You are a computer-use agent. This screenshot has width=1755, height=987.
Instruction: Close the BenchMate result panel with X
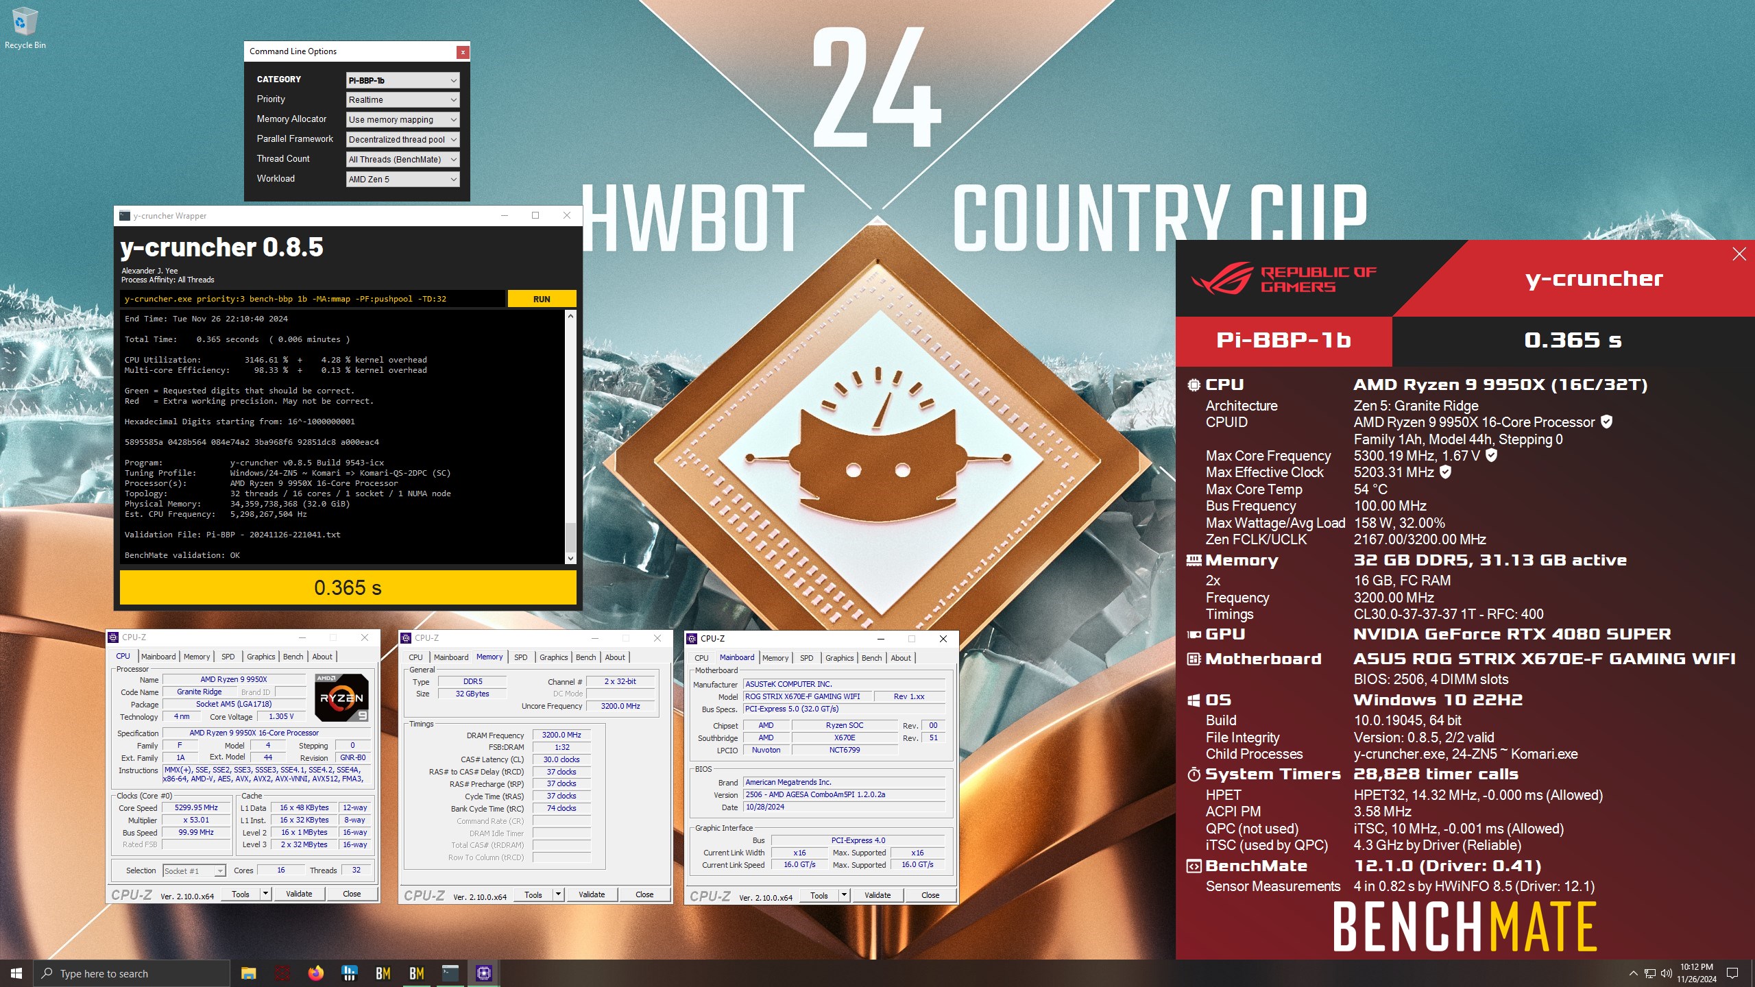[1739, 254]
